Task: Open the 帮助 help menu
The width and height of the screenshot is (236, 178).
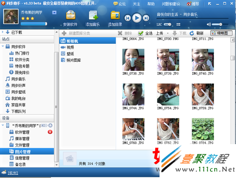Action: [x=151, y=4]
